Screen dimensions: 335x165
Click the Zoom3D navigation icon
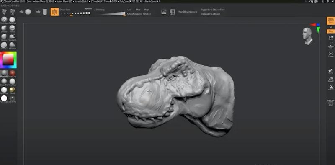(x=331, y=80)
